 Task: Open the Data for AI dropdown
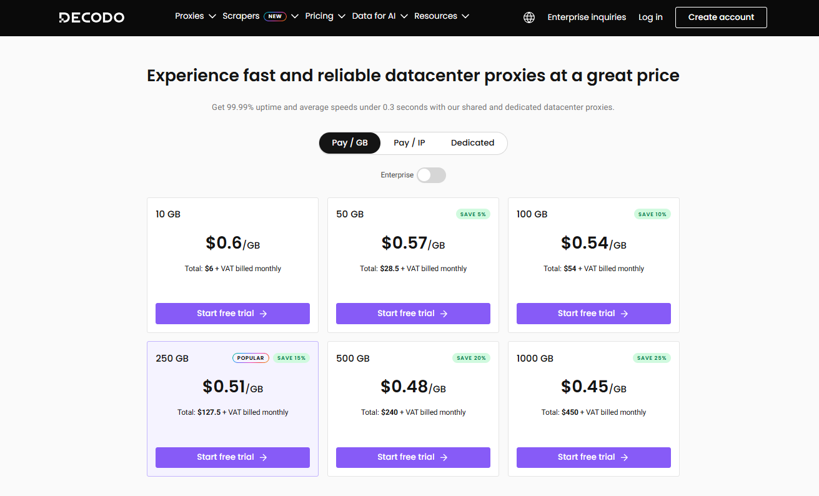click(x=379, y=16)
